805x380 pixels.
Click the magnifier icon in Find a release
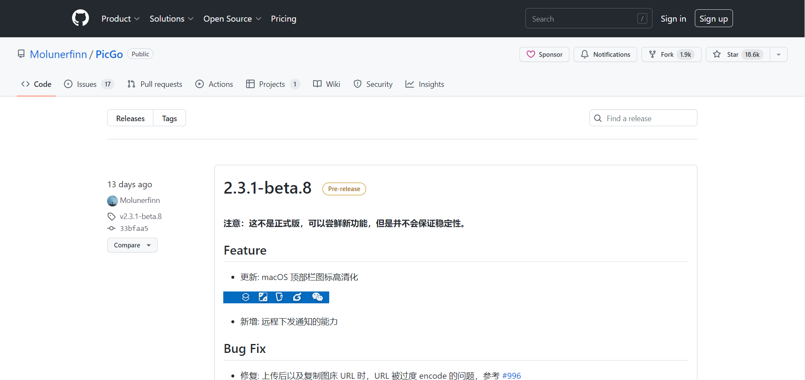point(598,118)
